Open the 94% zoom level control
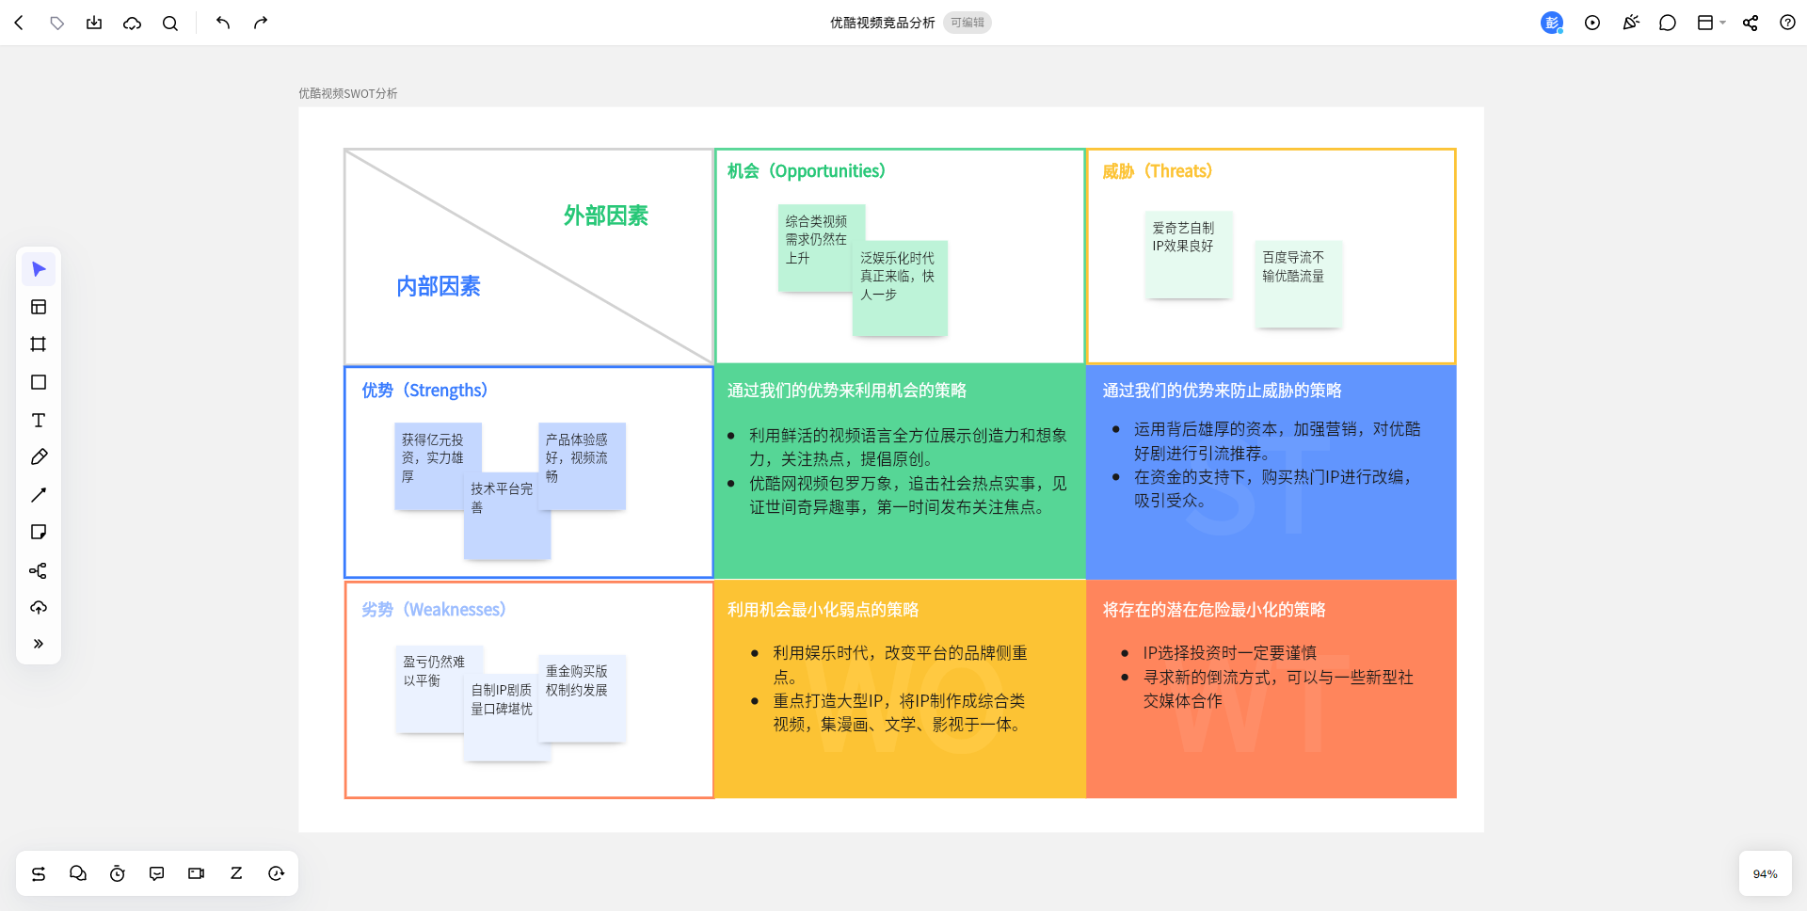Viewport: 1807px width, 911px height. point(1765,874)
